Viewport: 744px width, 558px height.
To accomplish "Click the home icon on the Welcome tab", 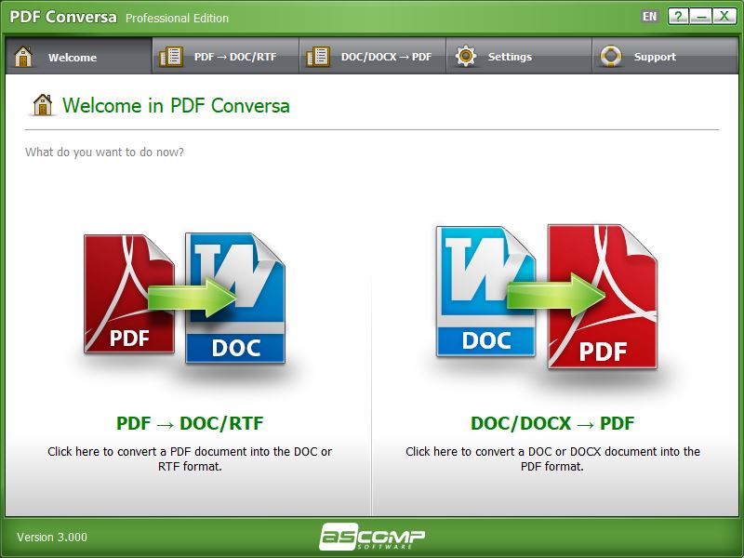I will (x=25, y=56).
